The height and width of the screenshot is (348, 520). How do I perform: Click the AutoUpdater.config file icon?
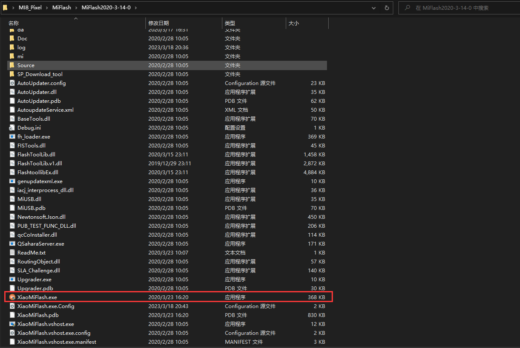(x=12, y=83)
